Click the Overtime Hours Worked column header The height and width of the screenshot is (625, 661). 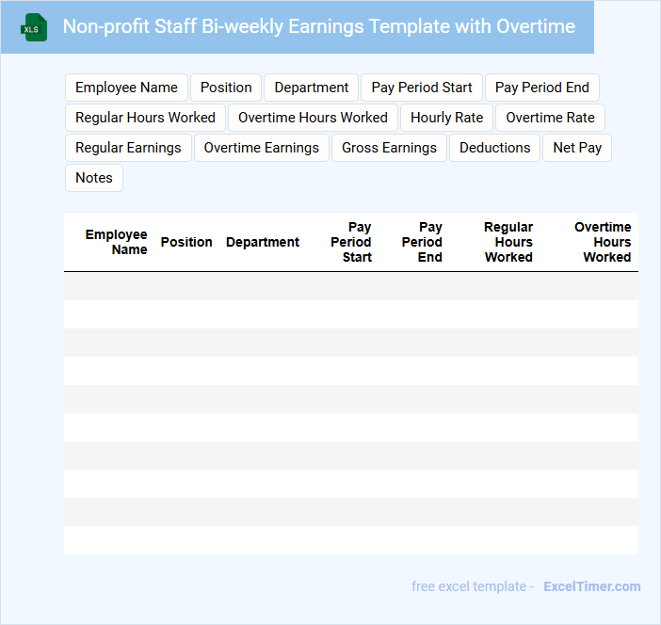click(603, 242)
